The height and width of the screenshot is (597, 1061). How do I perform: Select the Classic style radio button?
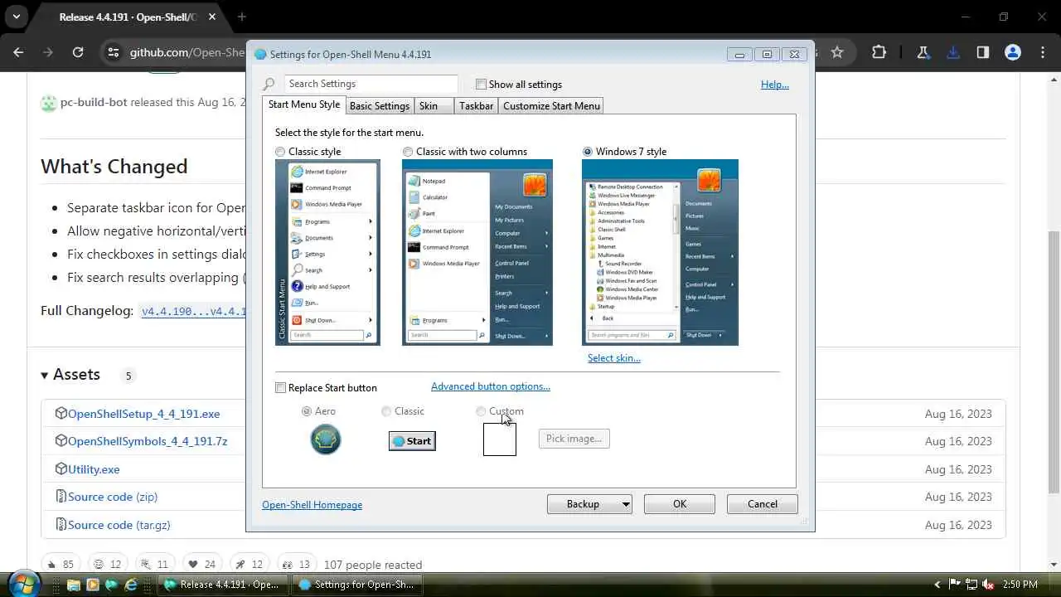point(280,152)
